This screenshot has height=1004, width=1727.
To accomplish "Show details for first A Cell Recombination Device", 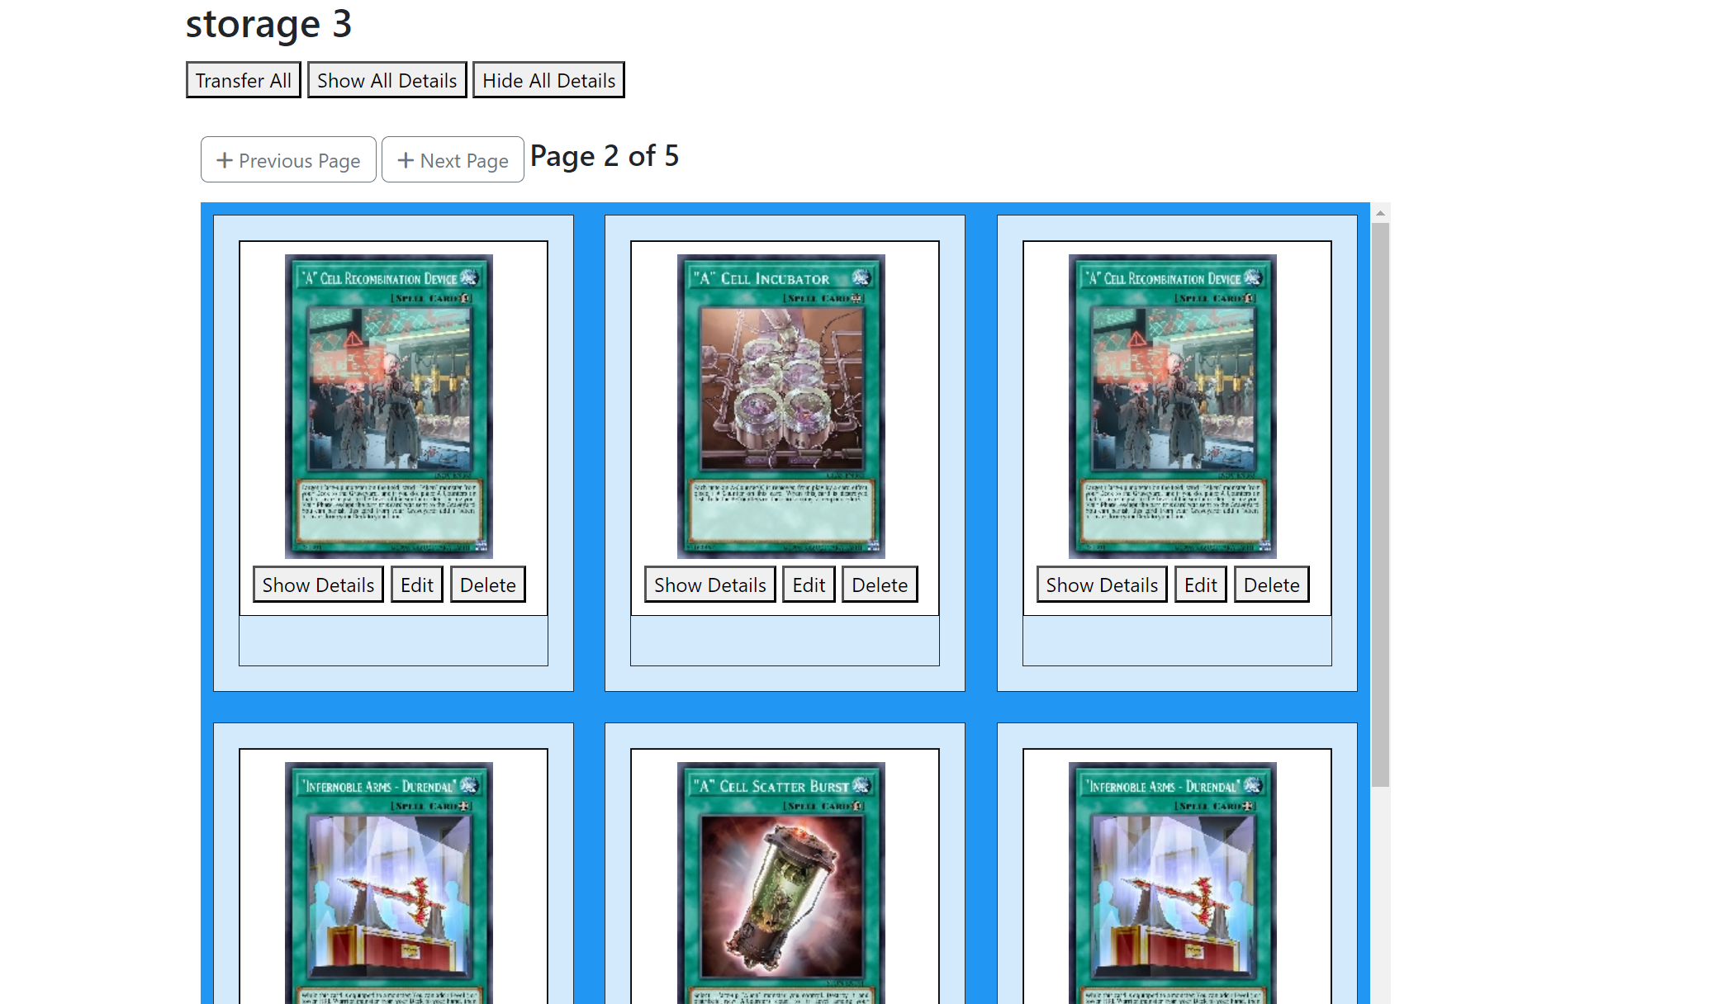I will 318,585.
